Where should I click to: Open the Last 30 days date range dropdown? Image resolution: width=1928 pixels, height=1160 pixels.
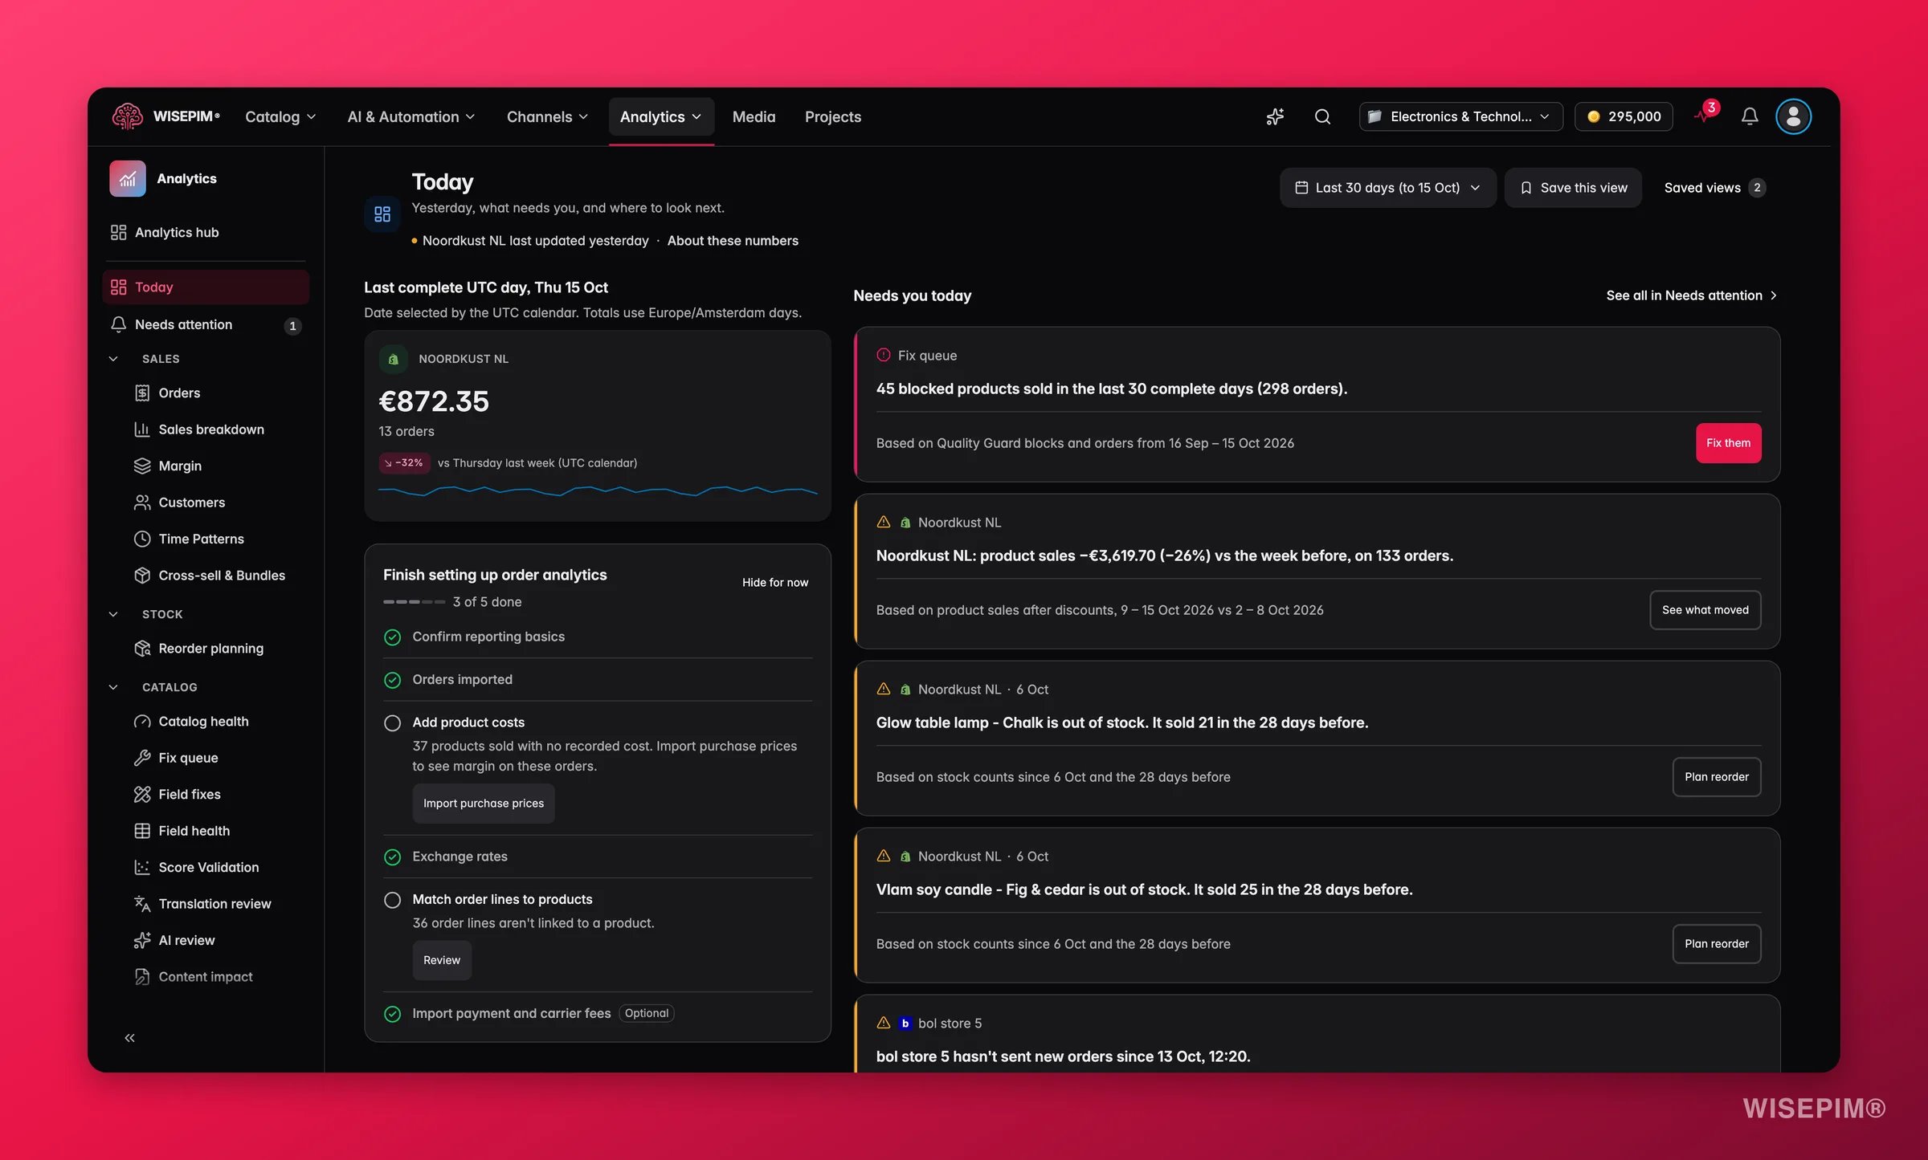[x=1387, y=188]
